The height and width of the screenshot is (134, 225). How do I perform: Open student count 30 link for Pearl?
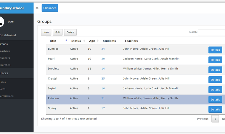pos(103,59)
